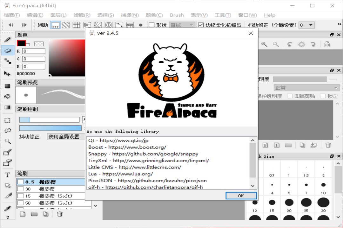Open the Brush menu
The image size is (343, 228).
[x=177, y=15]
